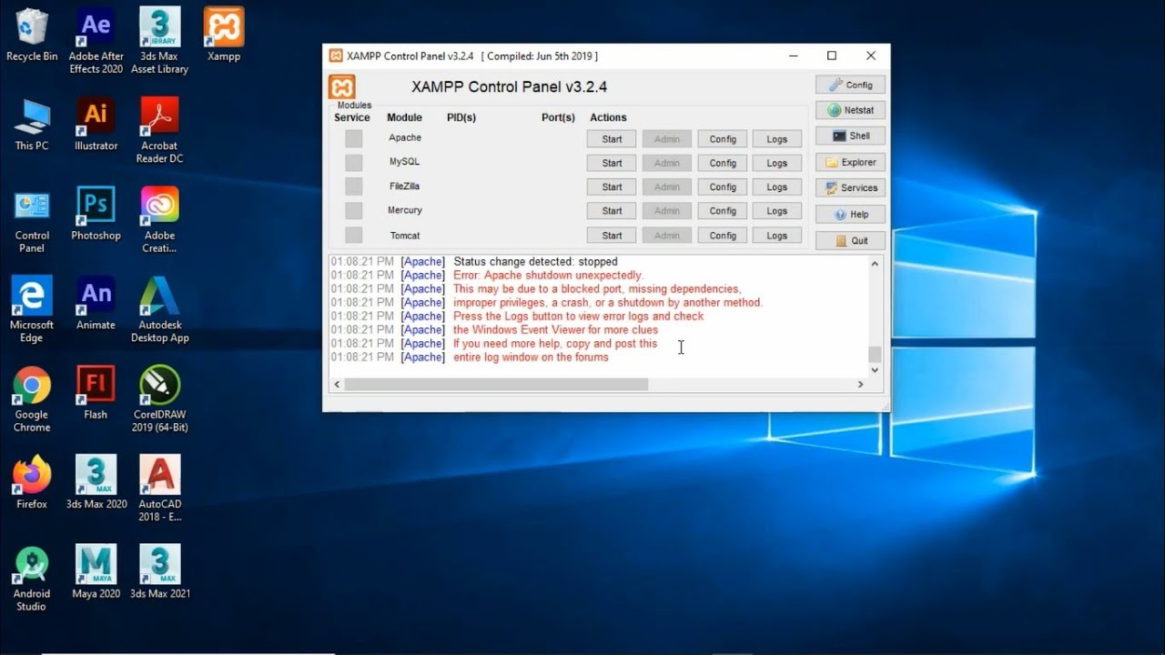Select the 3ds Max 2020 shortcut
This screenshot has height=655, width=1165.
[x=96, y=482]
